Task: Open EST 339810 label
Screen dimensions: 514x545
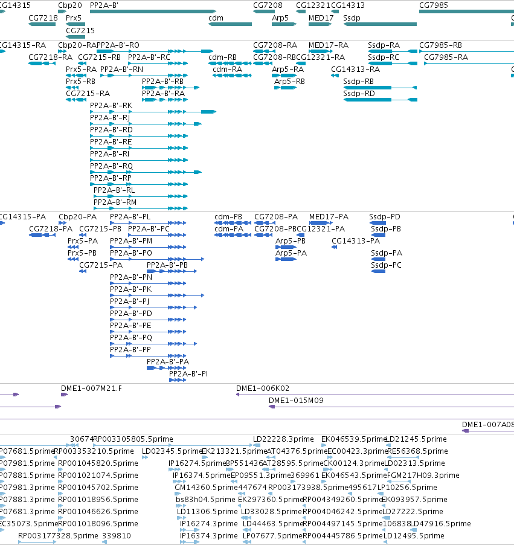Action: click(117, 535)
